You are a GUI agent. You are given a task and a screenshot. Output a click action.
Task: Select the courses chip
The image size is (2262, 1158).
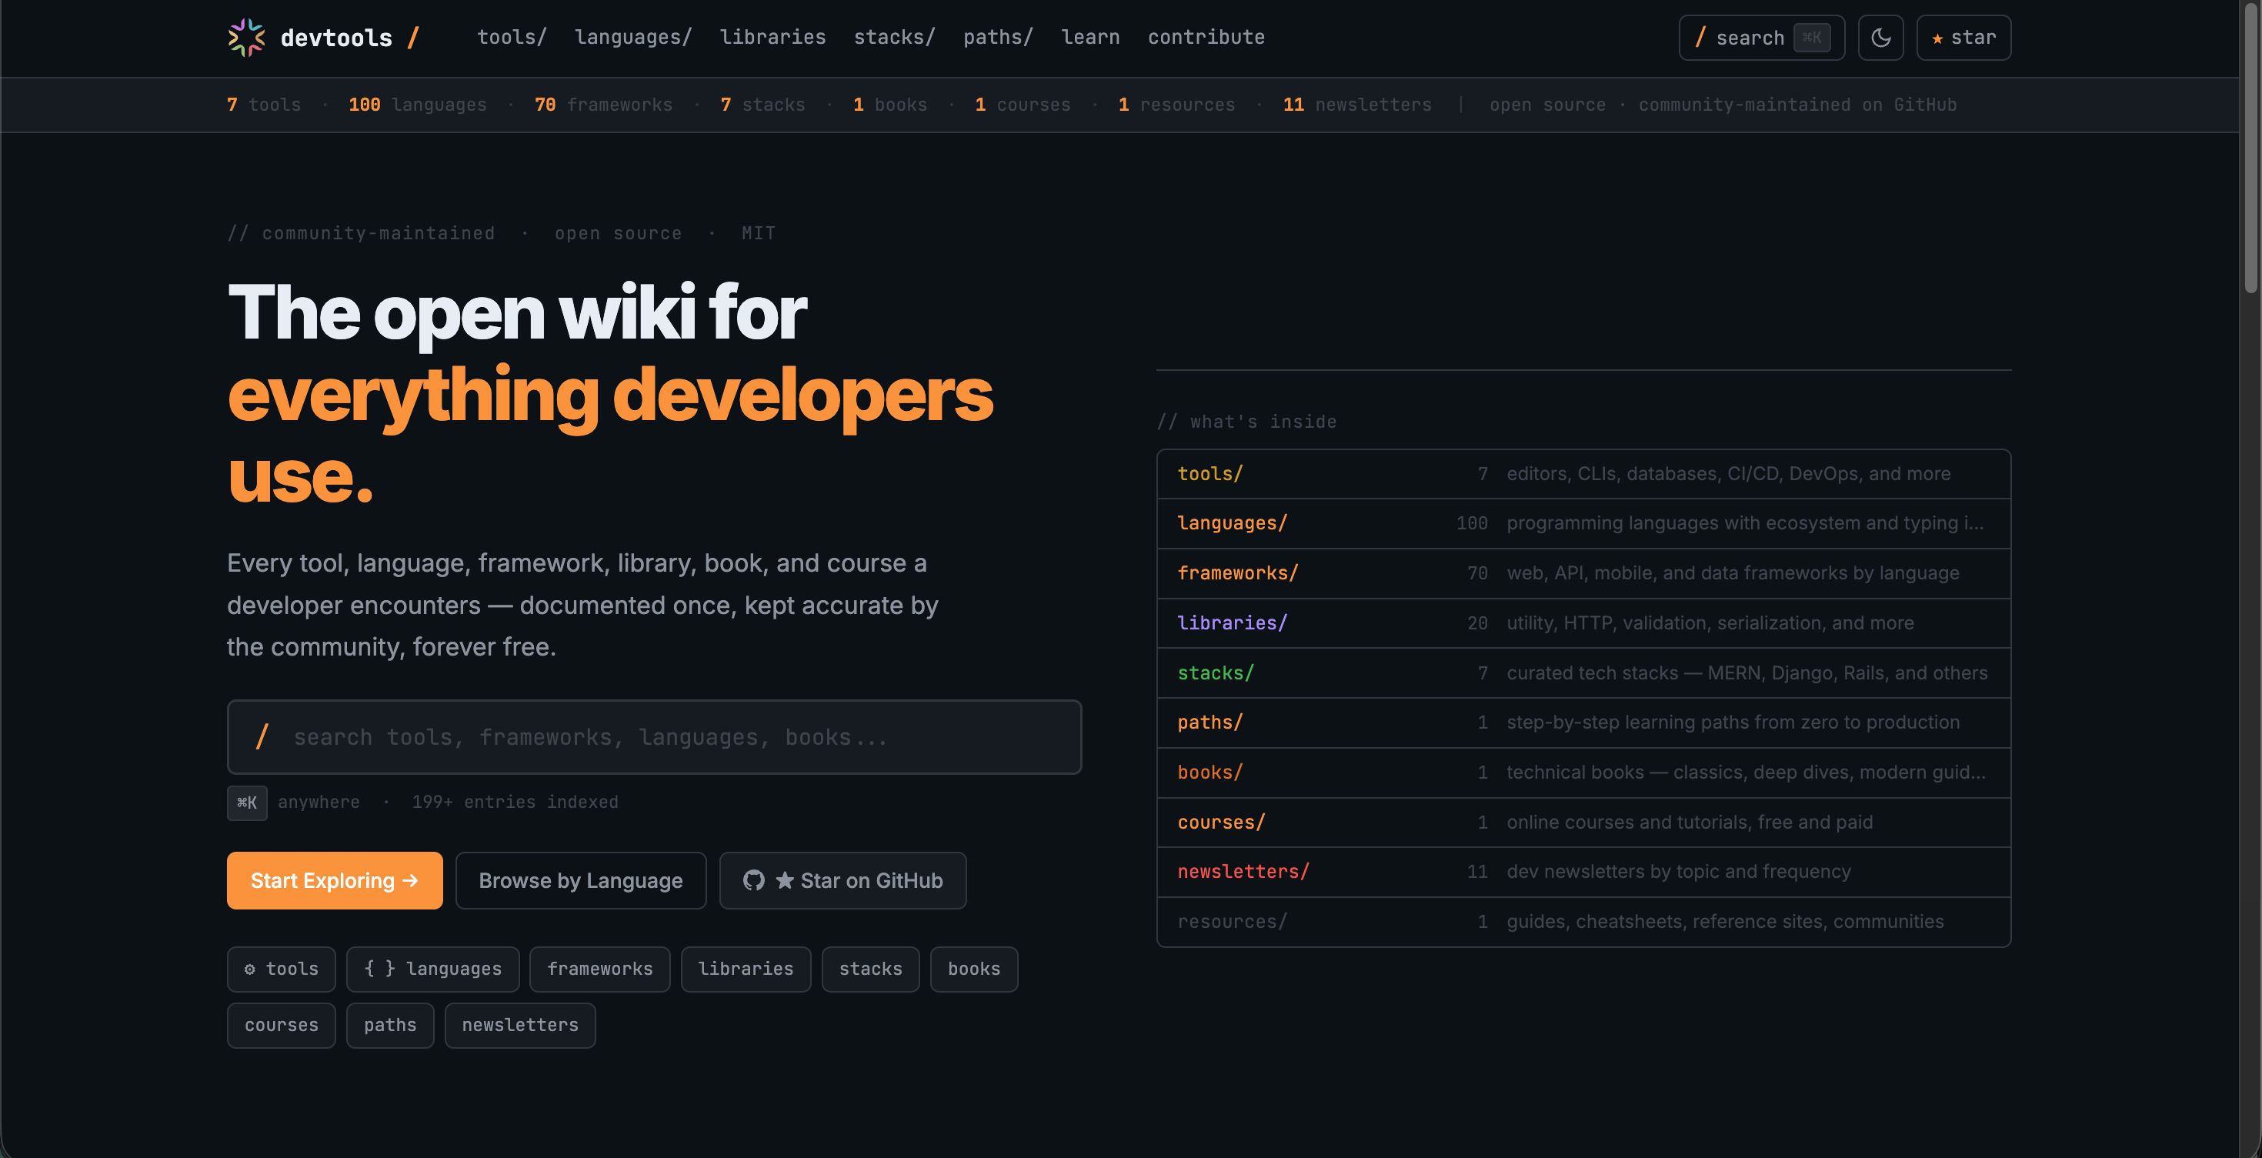(x=281, y=1025)
